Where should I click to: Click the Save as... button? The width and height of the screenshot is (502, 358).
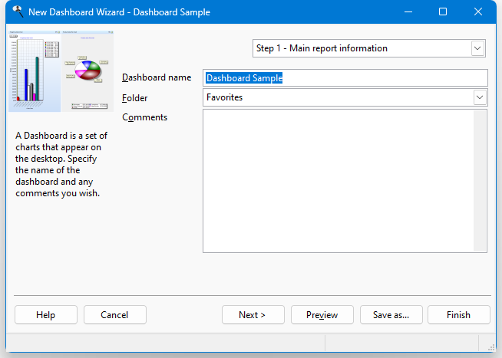tap(391, 315)
